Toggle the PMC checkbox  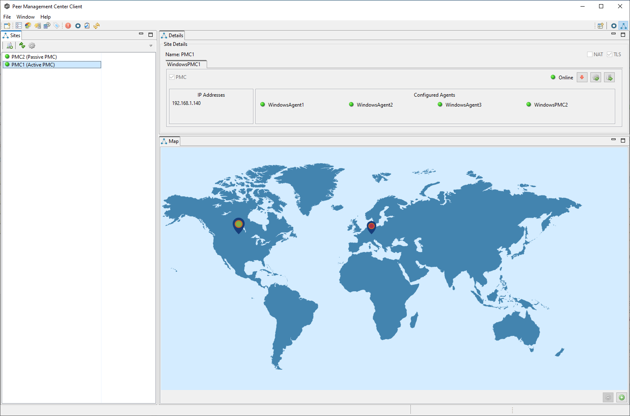pyautogui.click(x=172, y=77)
